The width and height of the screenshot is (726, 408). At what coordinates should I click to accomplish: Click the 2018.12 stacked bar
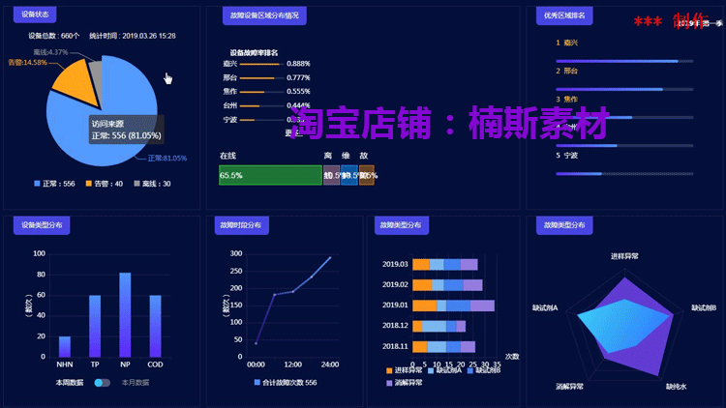pyautogui.click(x=439, y=326)
